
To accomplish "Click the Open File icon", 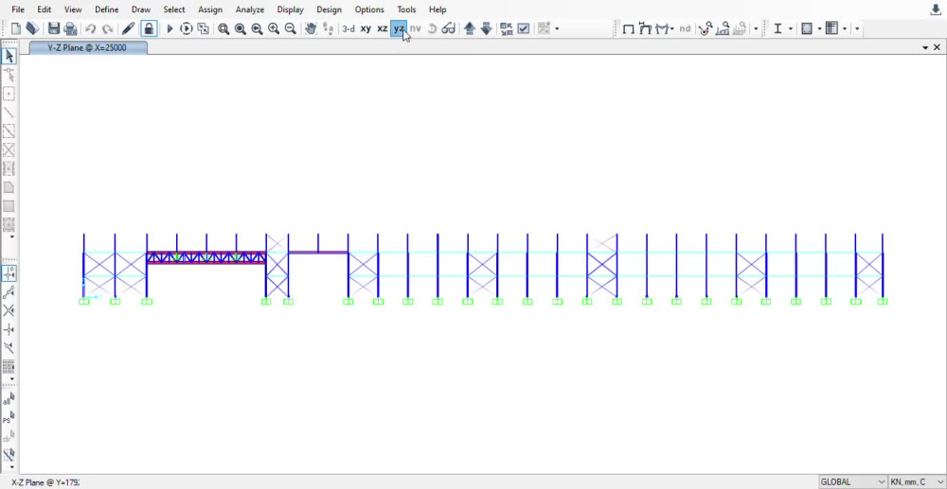I will pyautogui.click(x=32, y=28).
